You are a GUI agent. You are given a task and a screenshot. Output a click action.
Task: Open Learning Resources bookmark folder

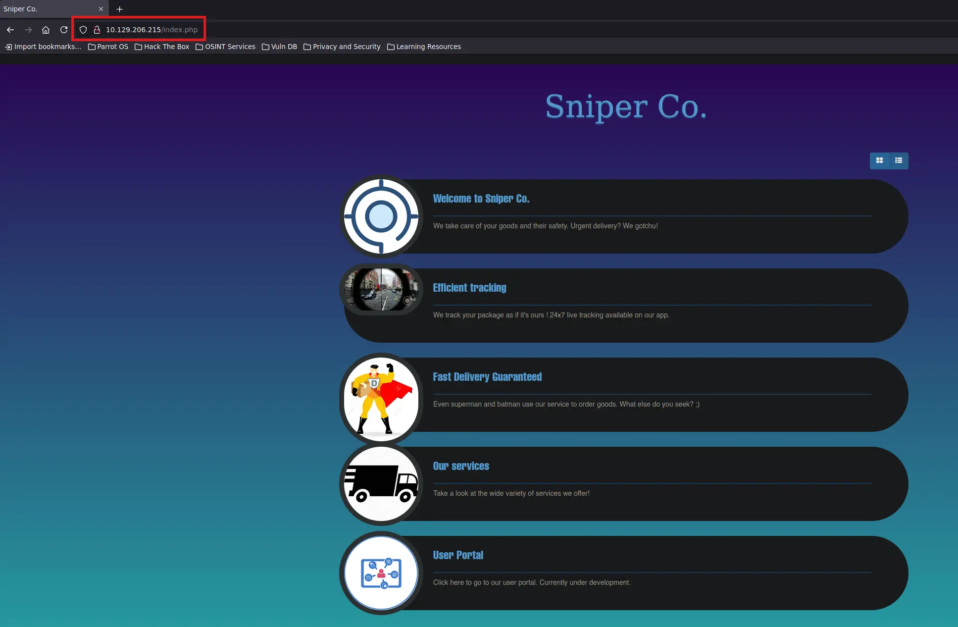(424, 47)
